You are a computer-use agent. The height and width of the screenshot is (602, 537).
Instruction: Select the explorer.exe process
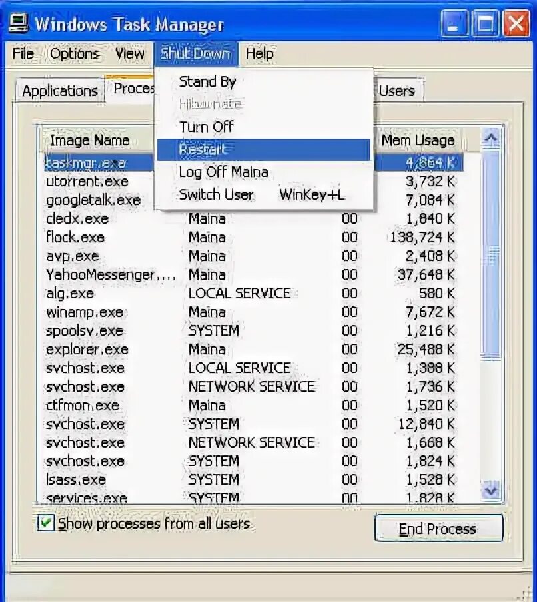click(x=254, y=350)
